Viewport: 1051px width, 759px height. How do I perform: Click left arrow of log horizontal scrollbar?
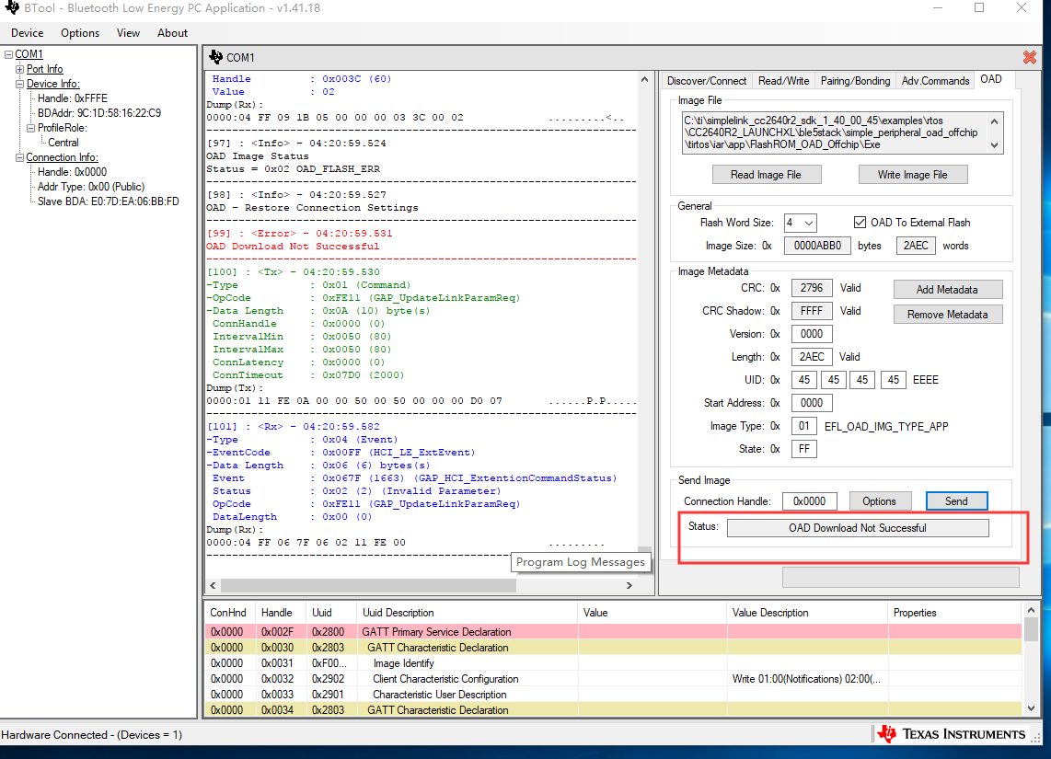click(214, 585)
